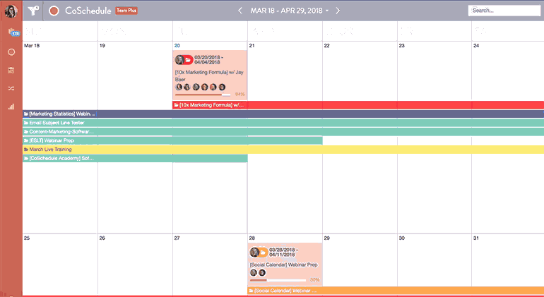
Task: Click third team member avatar on 10x Marketing card
Action: click(x=196, y=87)
